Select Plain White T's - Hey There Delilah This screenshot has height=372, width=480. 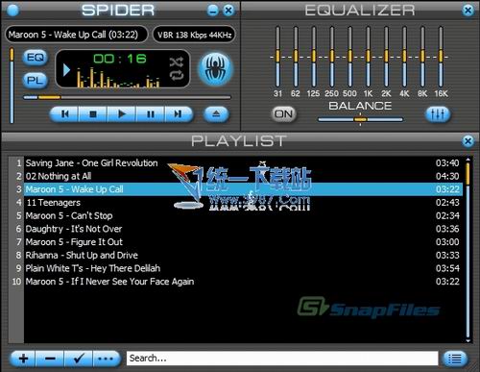tap(243, 268)
